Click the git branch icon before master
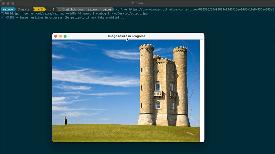 coord(19,9)
